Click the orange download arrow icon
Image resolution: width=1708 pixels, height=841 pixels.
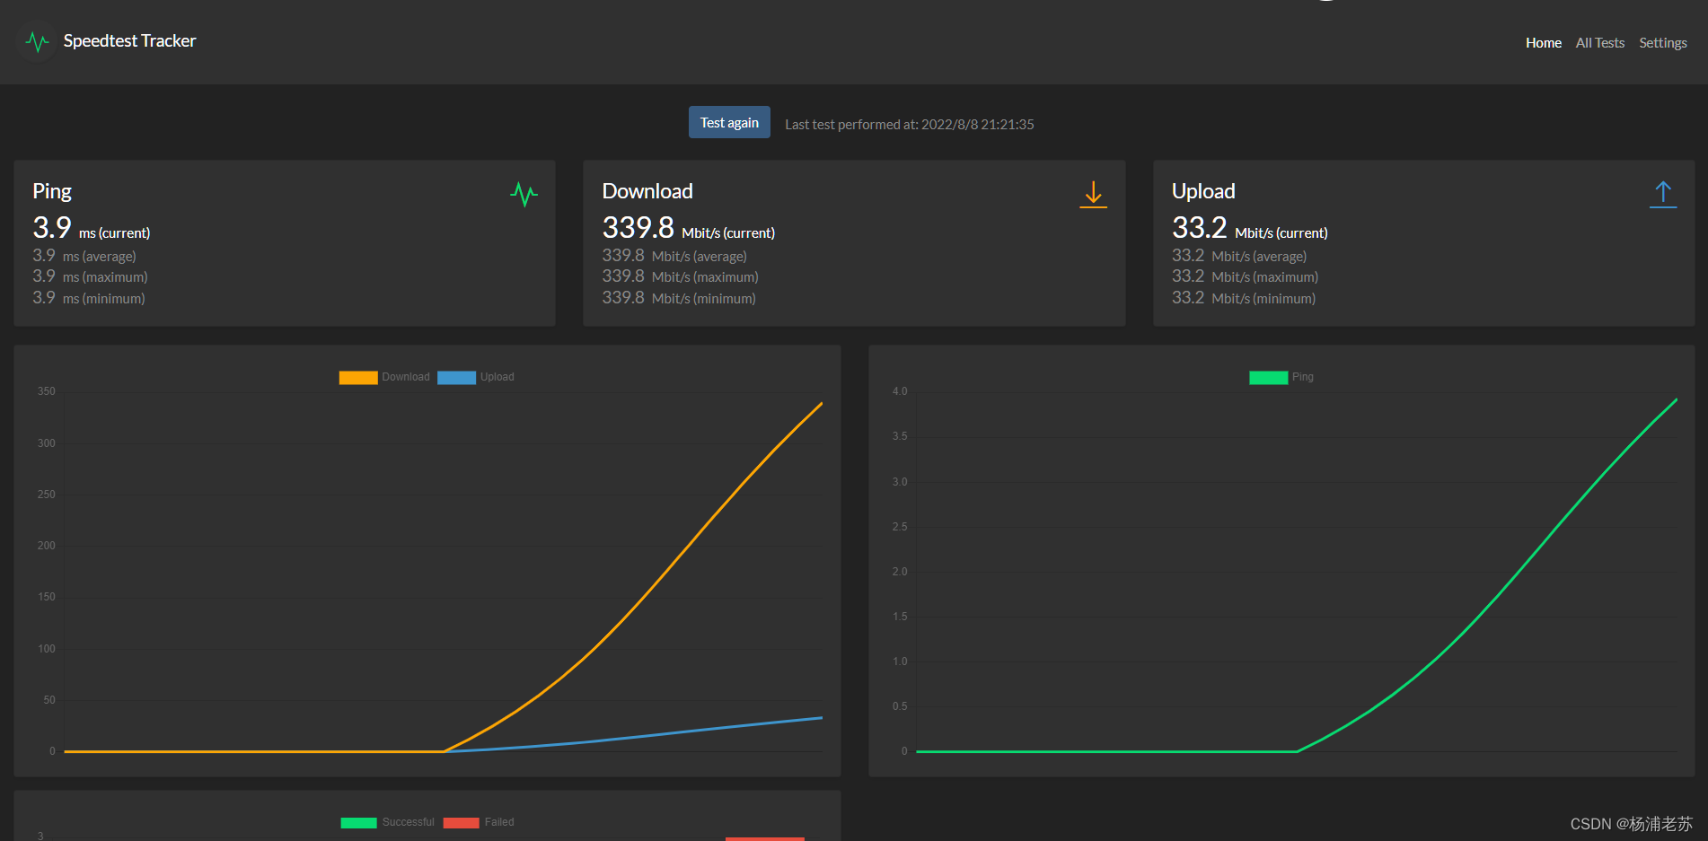(x=1093, y=194)
